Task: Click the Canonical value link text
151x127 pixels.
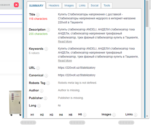Action: pyautogui.click(x=77, y=75)
